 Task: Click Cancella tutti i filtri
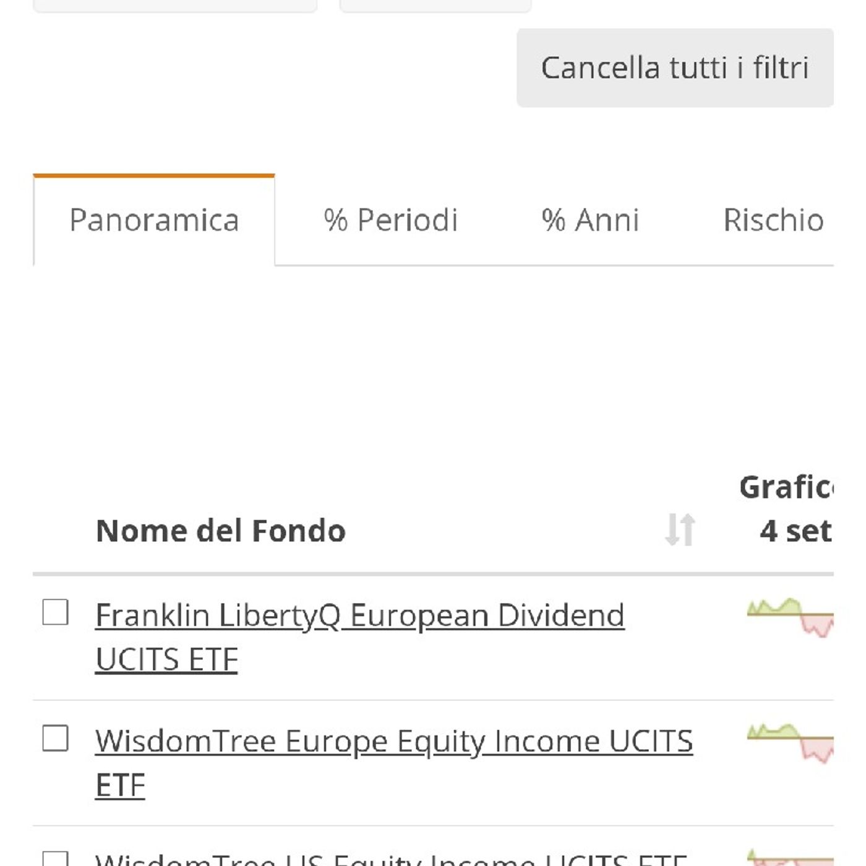pyautogui.click(x=675, y=67)
